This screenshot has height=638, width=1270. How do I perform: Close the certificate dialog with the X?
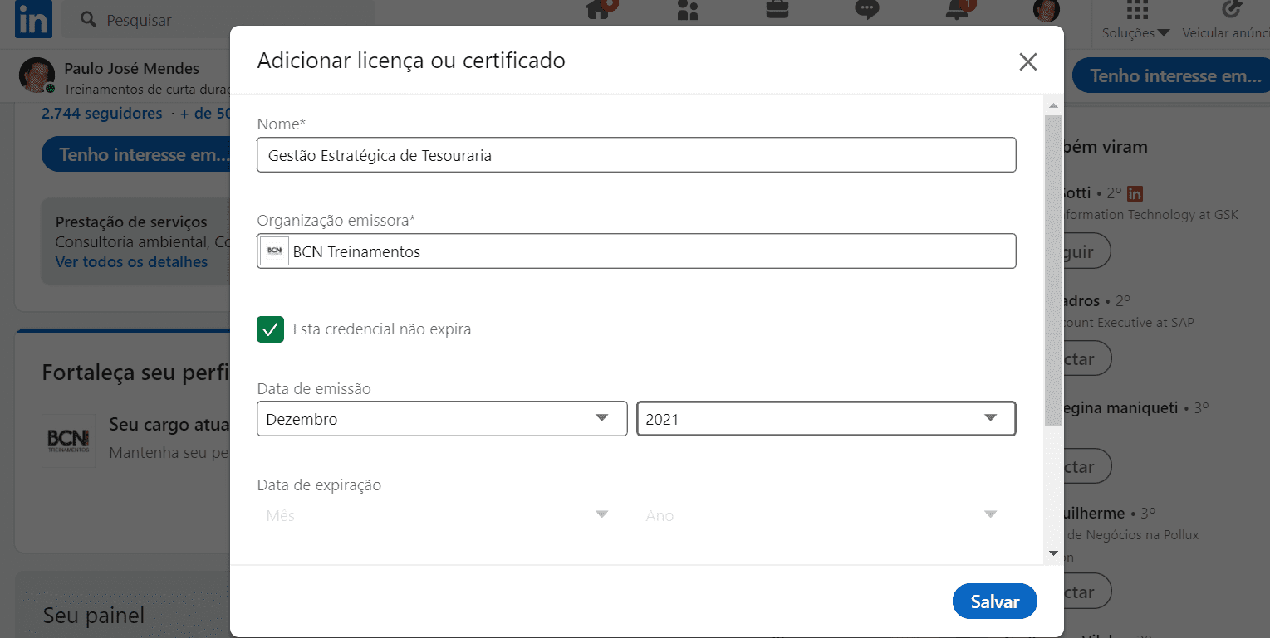click(x=1027, y=61)
